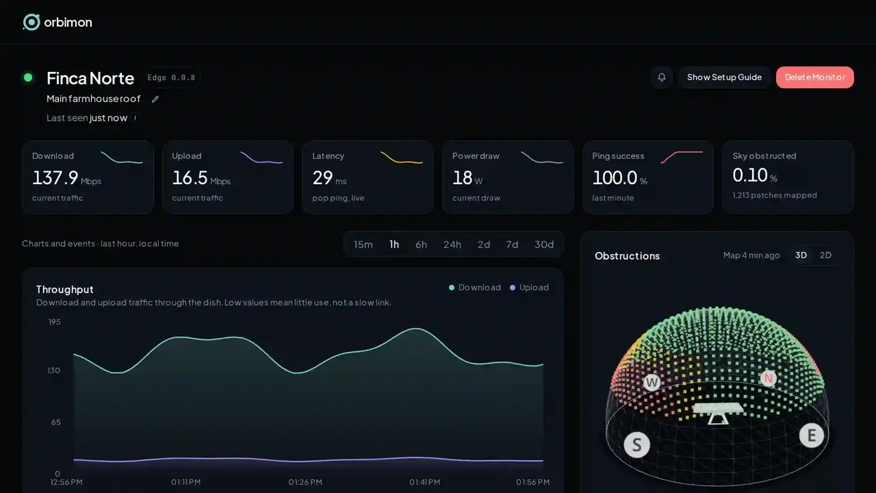Switch the obstruction map to 2D
Image resolution: width=876 pixels, height=493 pixels.
pyautogui.click(x=825, y=255)
